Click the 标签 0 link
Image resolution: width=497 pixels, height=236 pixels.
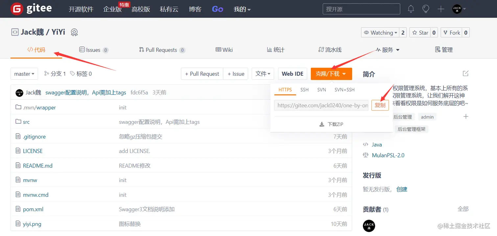point(81,74)
